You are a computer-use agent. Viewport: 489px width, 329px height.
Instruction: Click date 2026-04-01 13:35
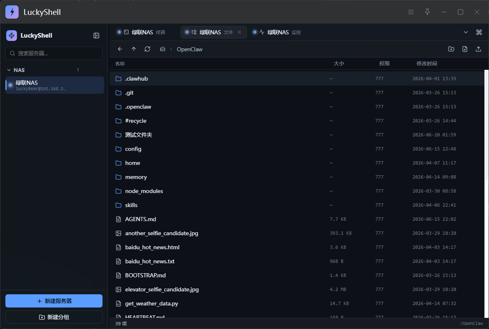click(x=434, y=79)
